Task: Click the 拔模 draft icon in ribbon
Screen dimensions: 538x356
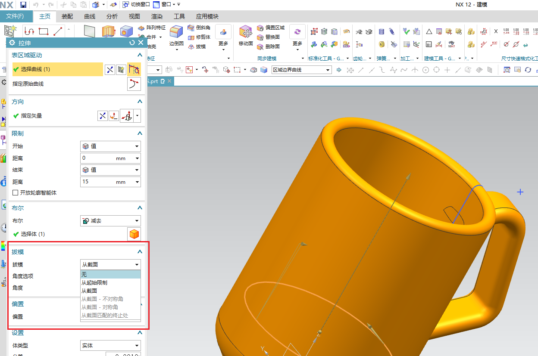Action: [191, 46]
